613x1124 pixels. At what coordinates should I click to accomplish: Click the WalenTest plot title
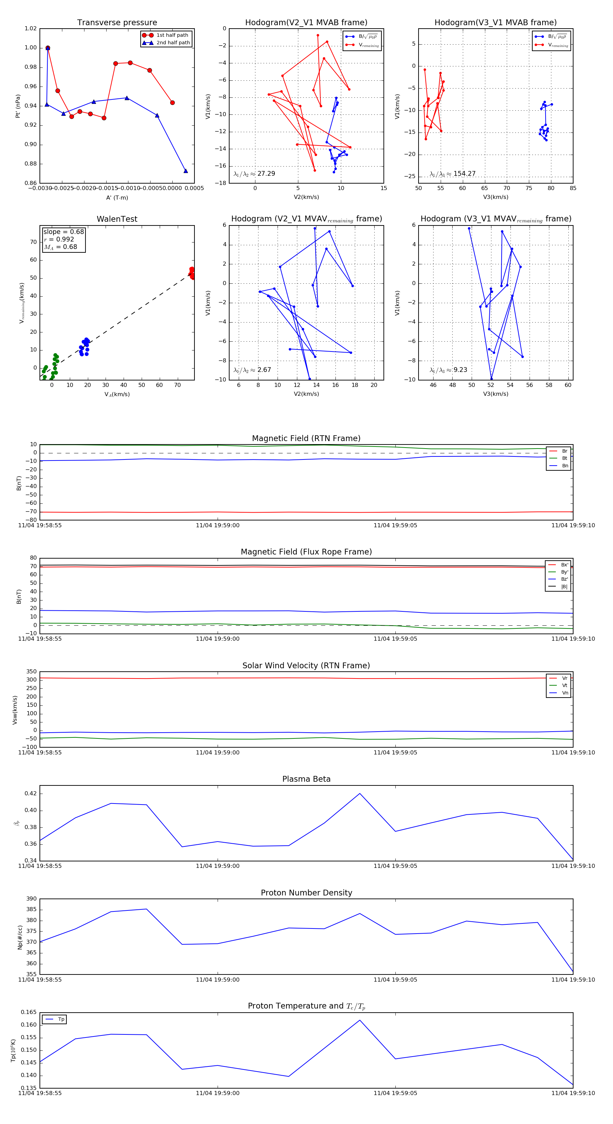pyautogui.click(x=117, y=219)
